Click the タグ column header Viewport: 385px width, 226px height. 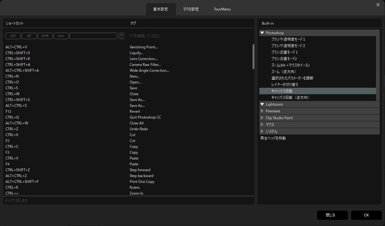[x=133, y=23]
